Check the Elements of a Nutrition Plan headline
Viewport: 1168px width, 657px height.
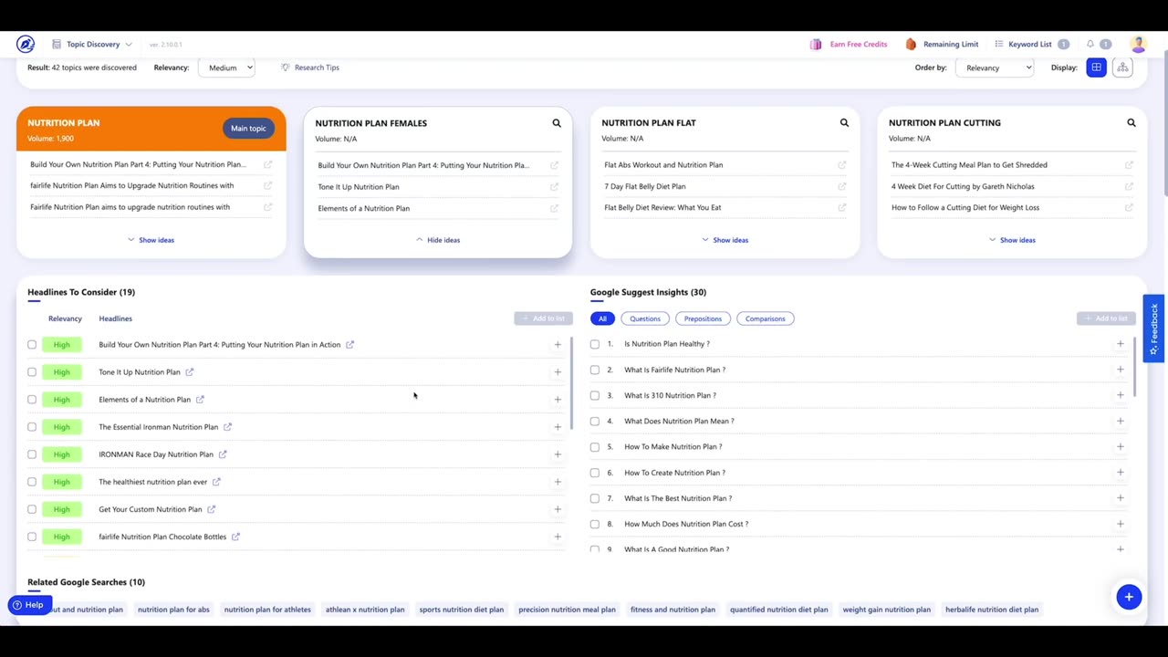point(32,400)
